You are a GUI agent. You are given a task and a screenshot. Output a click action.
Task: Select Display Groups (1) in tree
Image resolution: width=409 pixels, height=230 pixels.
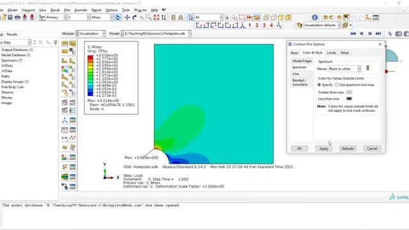point(15,82)
